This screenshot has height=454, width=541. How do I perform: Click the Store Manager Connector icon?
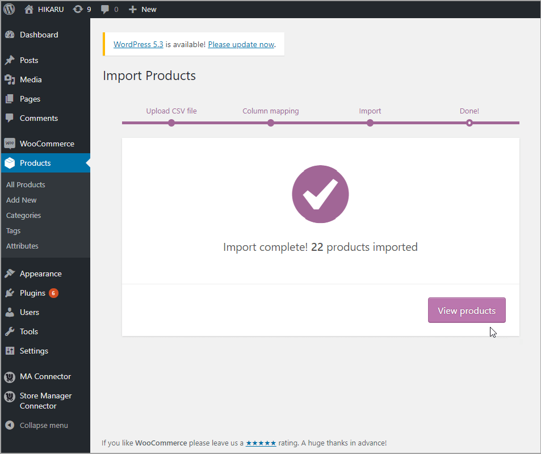coord(10,396)
